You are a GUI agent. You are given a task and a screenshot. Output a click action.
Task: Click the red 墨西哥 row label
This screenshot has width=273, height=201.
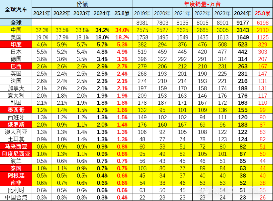[16, 110]
